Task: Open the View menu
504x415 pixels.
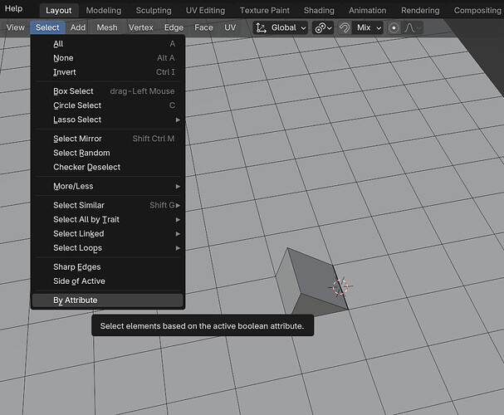Action: coord(16,27)
